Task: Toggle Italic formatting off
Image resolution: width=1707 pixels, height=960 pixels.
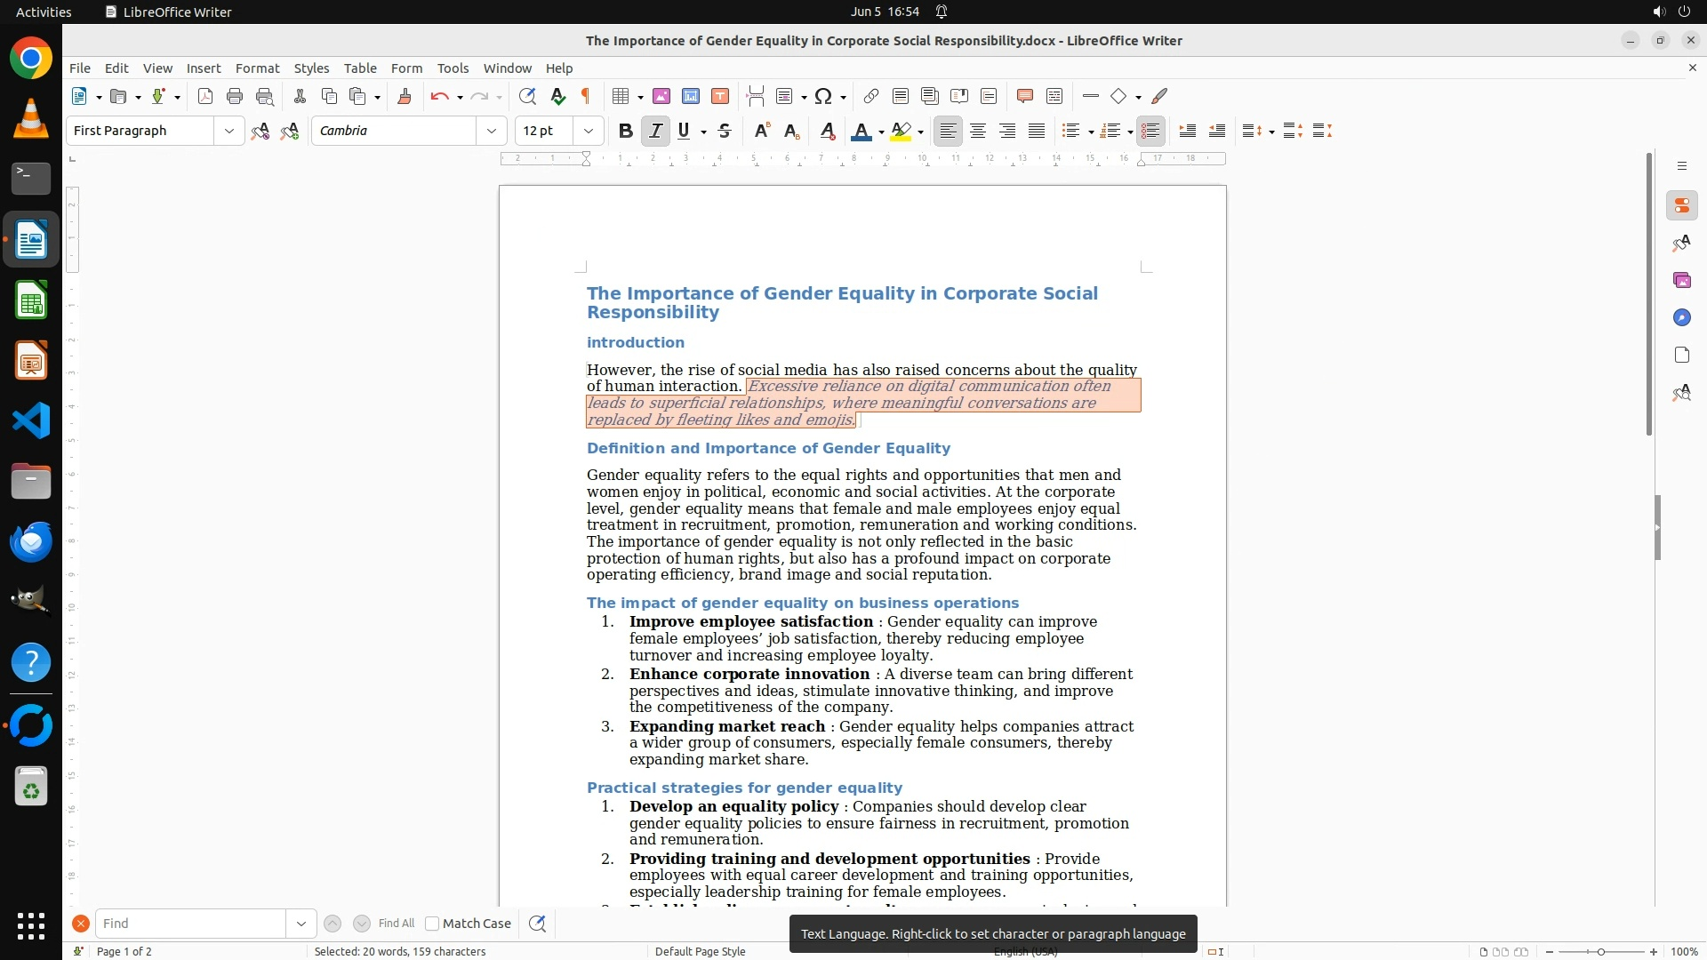Action: 655,131
